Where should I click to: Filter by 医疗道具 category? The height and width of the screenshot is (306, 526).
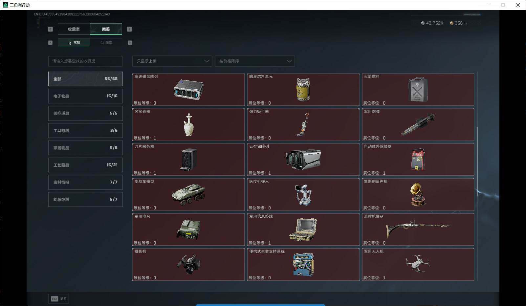click(x=85, y=113)
